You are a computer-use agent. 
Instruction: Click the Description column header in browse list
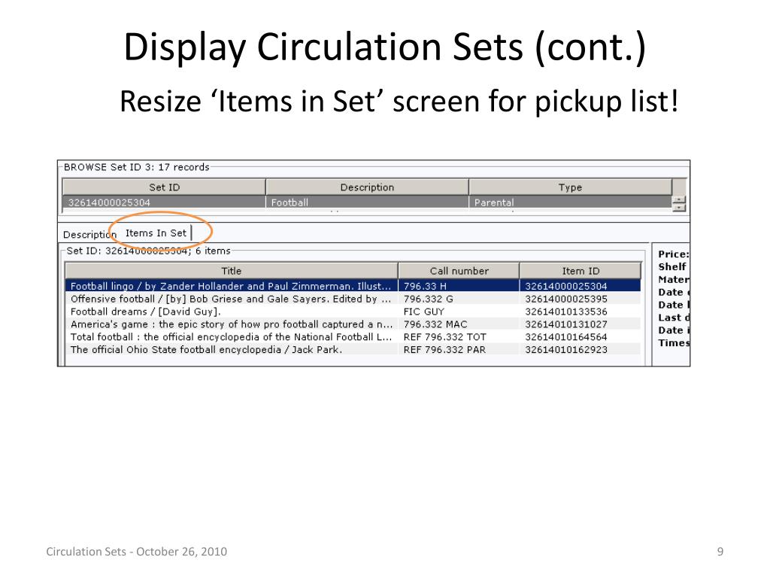click(367, 187)
